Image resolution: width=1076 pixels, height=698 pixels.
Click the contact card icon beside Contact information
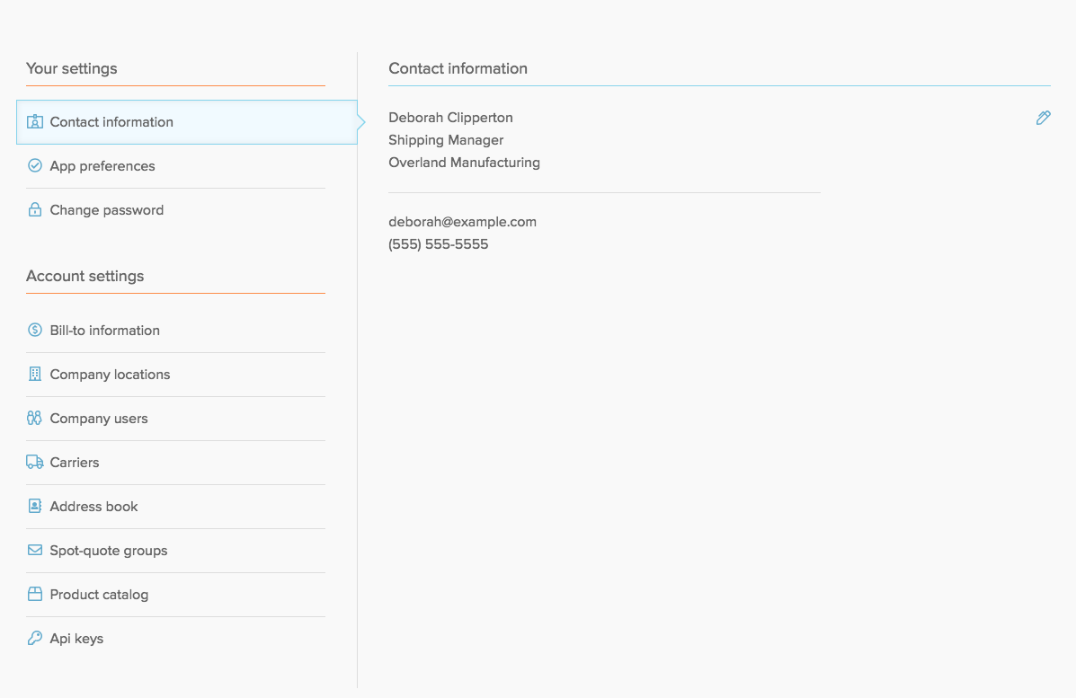(34, 122)
